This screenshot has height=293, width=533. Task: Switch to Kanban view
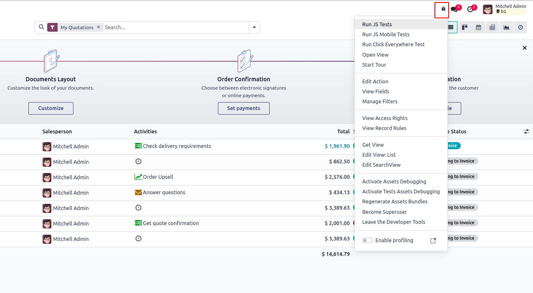pyautogui.click(x=465, y=28)
